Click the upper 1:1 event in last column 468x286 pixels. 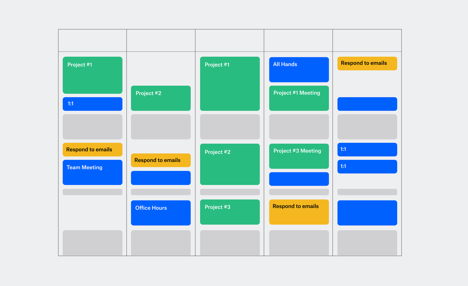pyautogui.click(x=367, y=150)
